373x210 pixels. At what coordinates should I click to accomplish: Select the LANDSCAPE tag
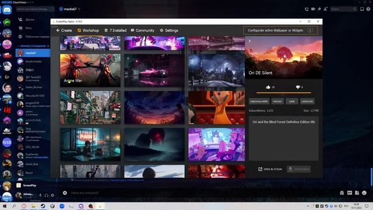[307, 101]
